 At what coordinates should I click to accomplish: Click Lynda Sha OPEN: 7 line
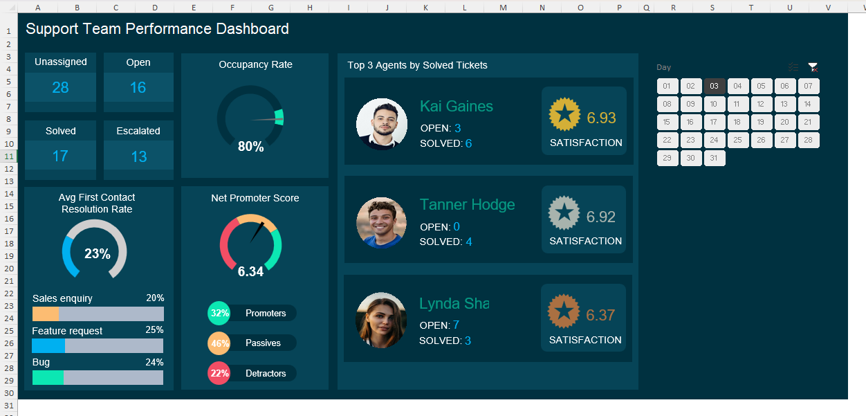439,325
